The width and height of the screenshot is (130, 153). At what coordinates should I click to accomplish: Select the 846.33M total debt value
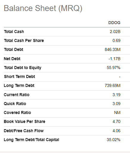coord(112,49)
